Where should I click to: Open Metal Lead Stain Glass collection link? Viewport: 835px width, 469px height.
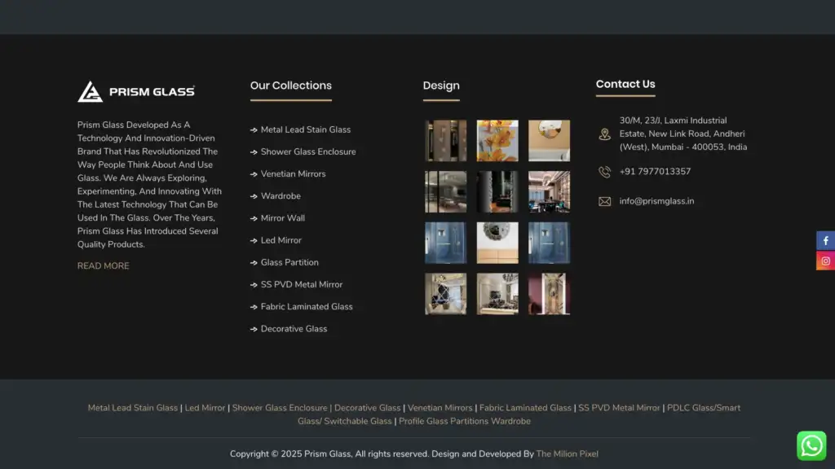click(305, 129)
